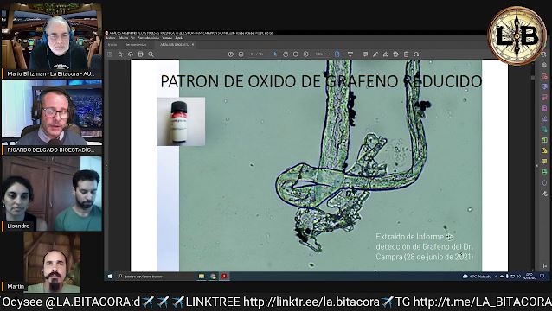The height and width of the screenshot is (312, 552).
Task: Click the pink icon in right tools panel
Action: pyautogui.click(x=544, y=98)
